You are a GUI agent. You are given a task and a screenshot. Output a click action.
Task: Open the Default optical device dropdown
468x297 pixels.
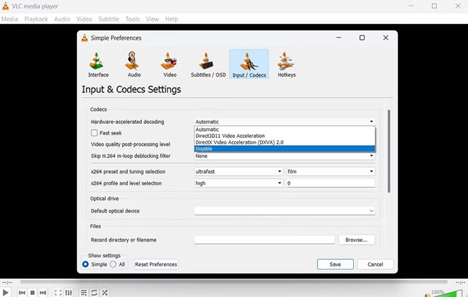pyautogui.click(x=284, y=211)
